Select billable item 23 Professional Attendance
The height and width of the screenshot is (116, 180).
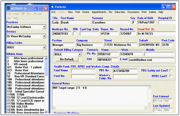pyautogui.click(x=25, y=73)
